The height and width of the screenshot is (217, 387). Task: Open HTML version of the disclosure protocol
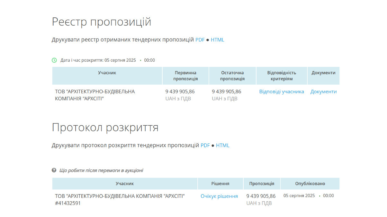tap(223, 145)
